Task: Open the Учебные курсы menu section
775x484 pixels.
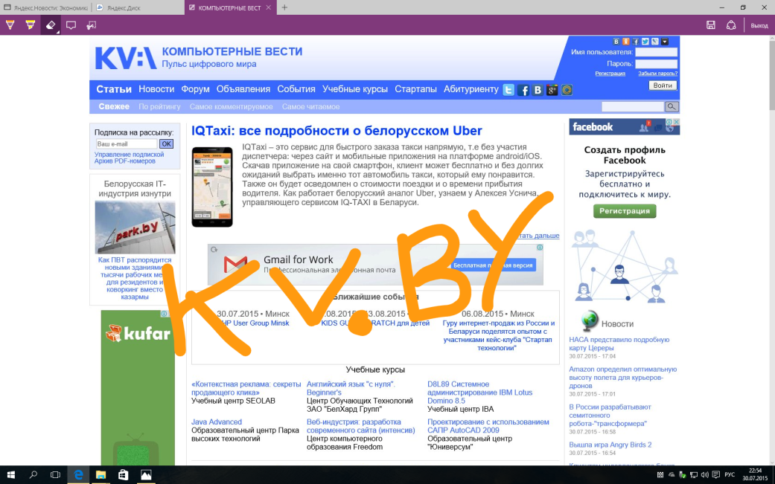Action: click(x=355, y=89)
